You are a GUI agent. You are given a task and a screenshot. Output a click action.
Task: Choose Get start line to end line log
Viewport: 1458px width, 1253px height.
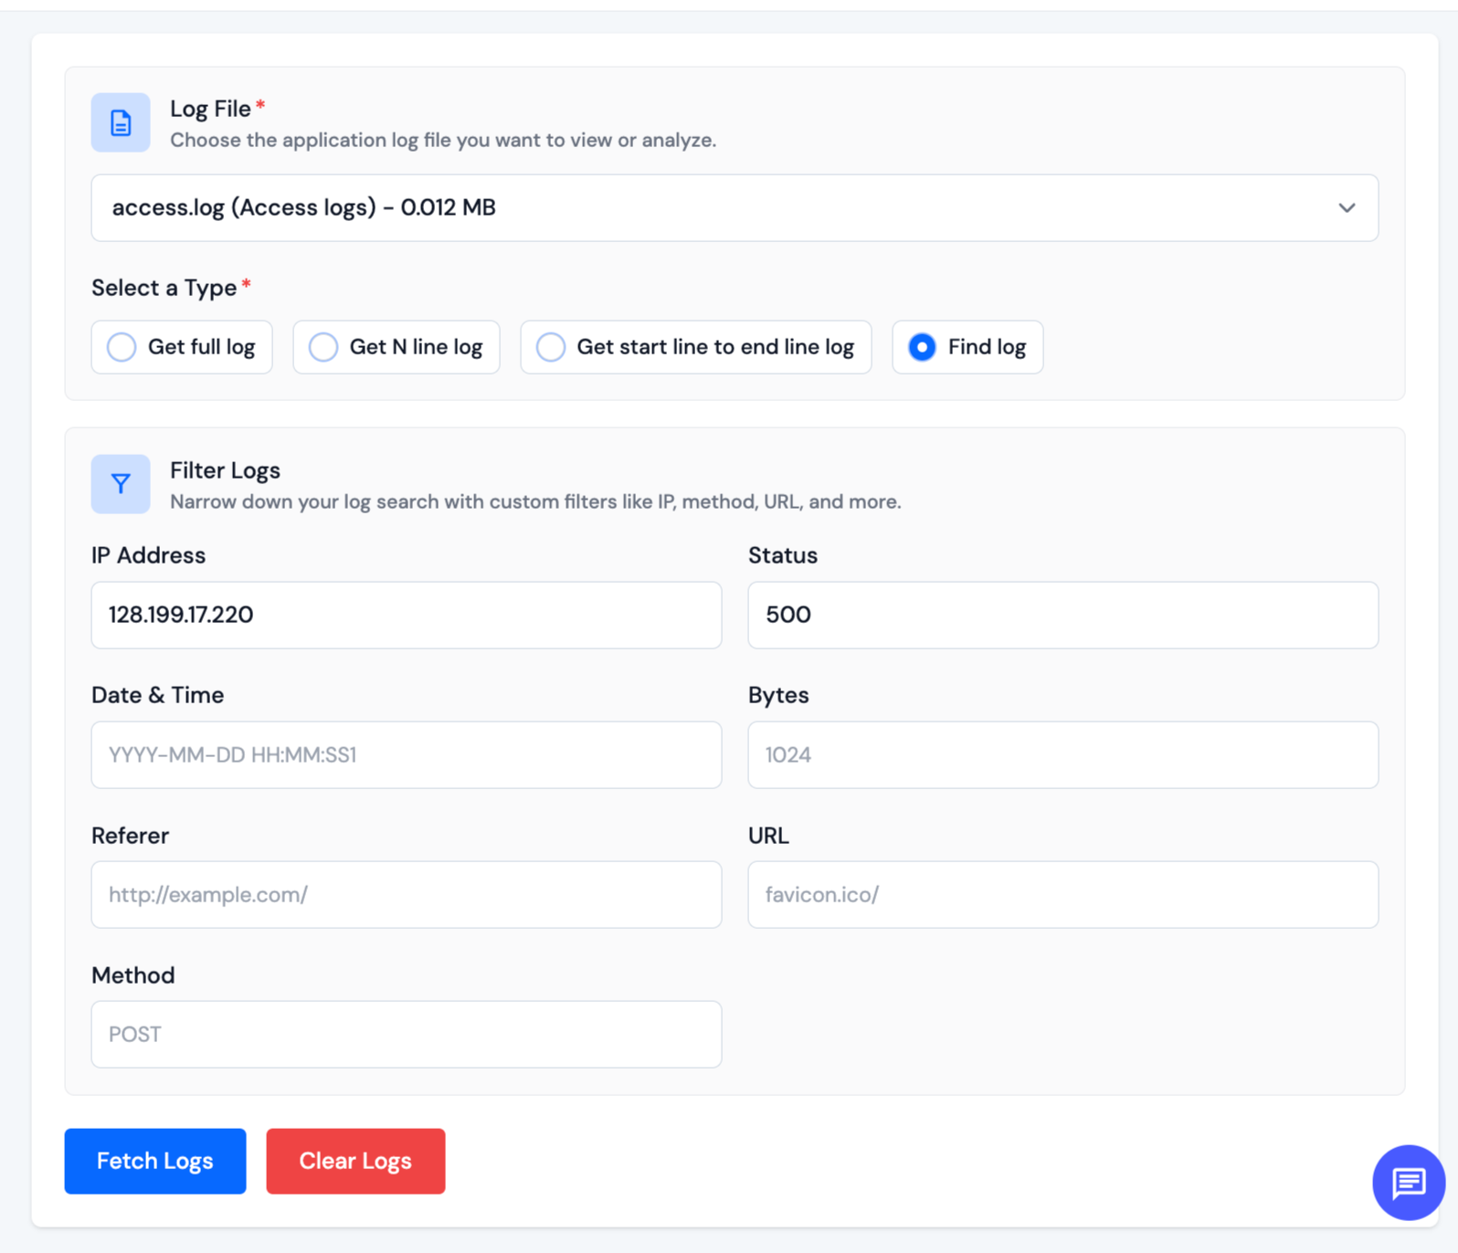[551, 347]
